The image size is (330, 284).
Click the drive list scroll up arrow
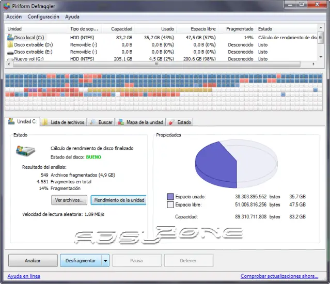click(321, 27)
